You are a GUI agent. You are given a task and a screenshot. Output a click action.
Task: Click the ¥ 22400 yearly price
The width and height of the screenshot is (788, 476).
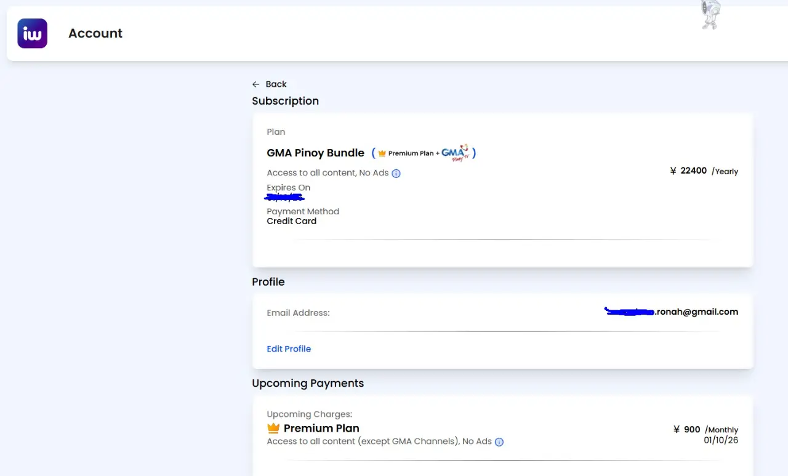click(704, 171)
